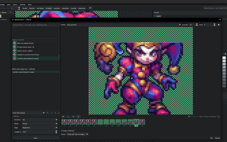Screen dimensions: 227x142
Task: Add the selected effect to stack
Action: point(48,113)
